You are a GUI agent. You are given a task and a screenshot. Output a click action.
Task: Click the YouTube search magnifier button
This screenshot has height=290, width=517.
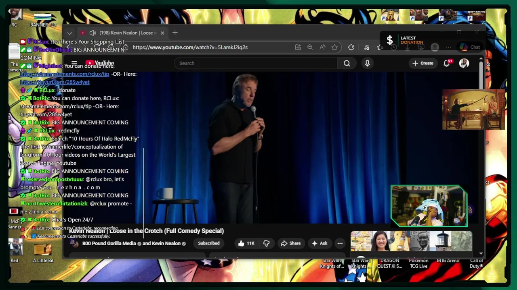347,63
